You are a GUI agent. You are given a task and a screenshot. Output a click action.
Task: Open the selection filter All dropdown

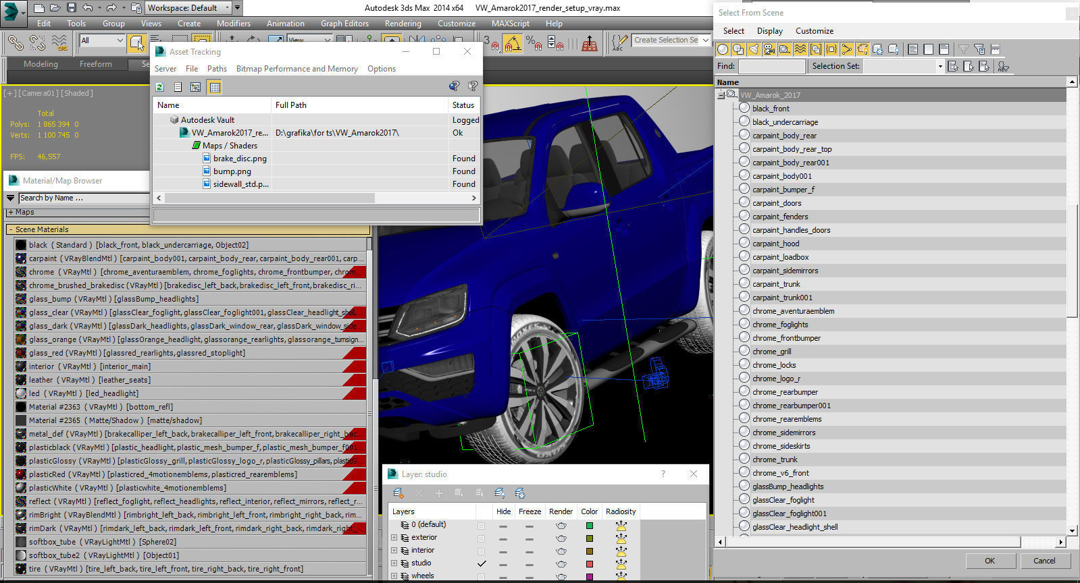(102, 40)
